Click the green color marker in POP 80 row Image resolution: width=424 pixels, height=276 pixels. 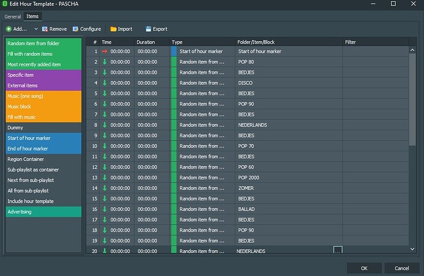point(174,61)
